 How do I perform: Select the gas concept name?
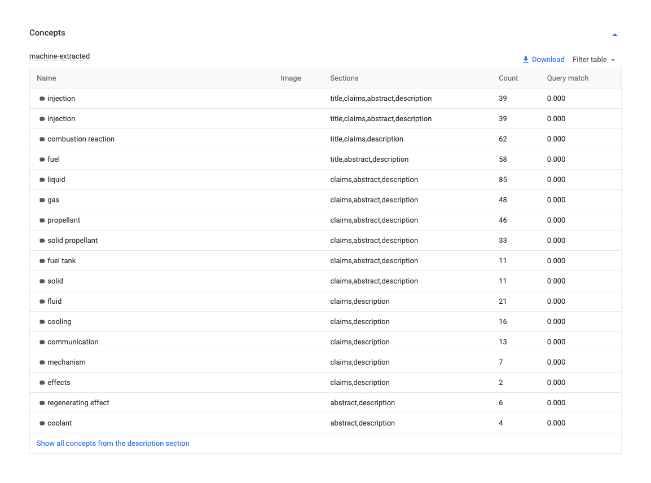pyautogui.click(x=53, y=200)
